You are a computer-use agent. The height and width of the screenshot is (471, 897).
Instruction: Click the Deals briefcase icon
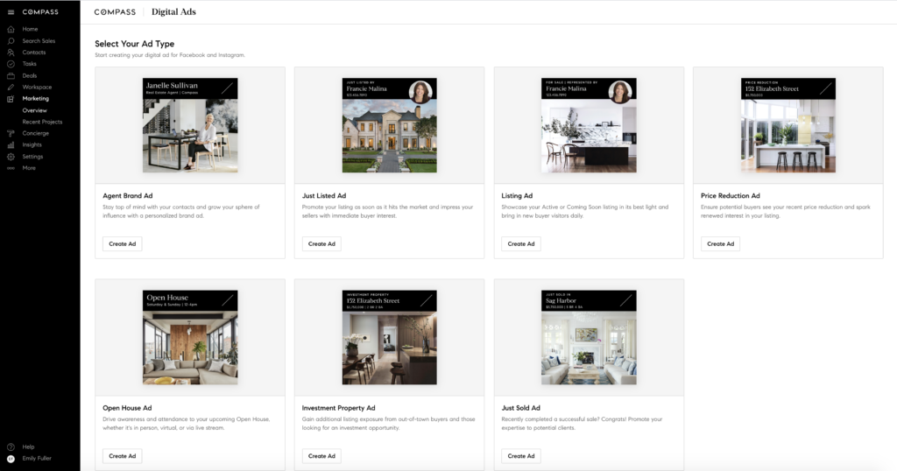(x=11, y=75)
